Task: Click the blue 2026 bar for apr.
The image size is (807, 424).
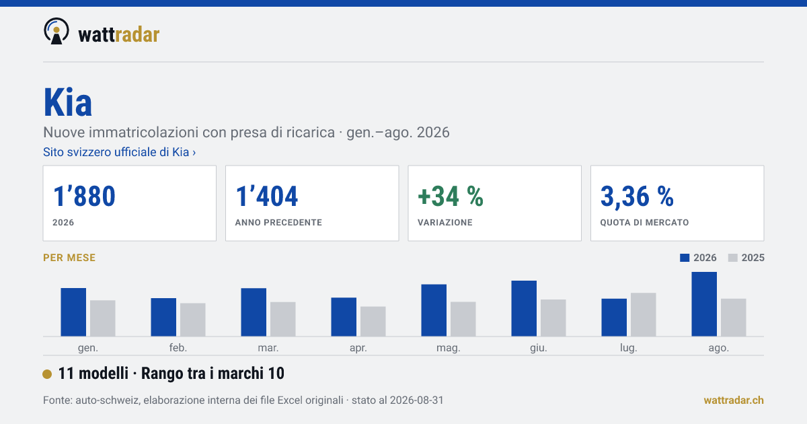Action: (344, 317)
